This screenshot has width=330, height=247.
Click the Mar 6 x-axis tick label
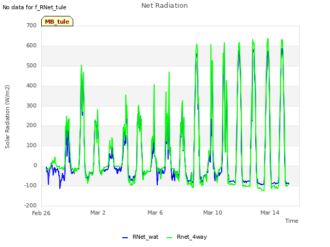[x=155, y=213]
